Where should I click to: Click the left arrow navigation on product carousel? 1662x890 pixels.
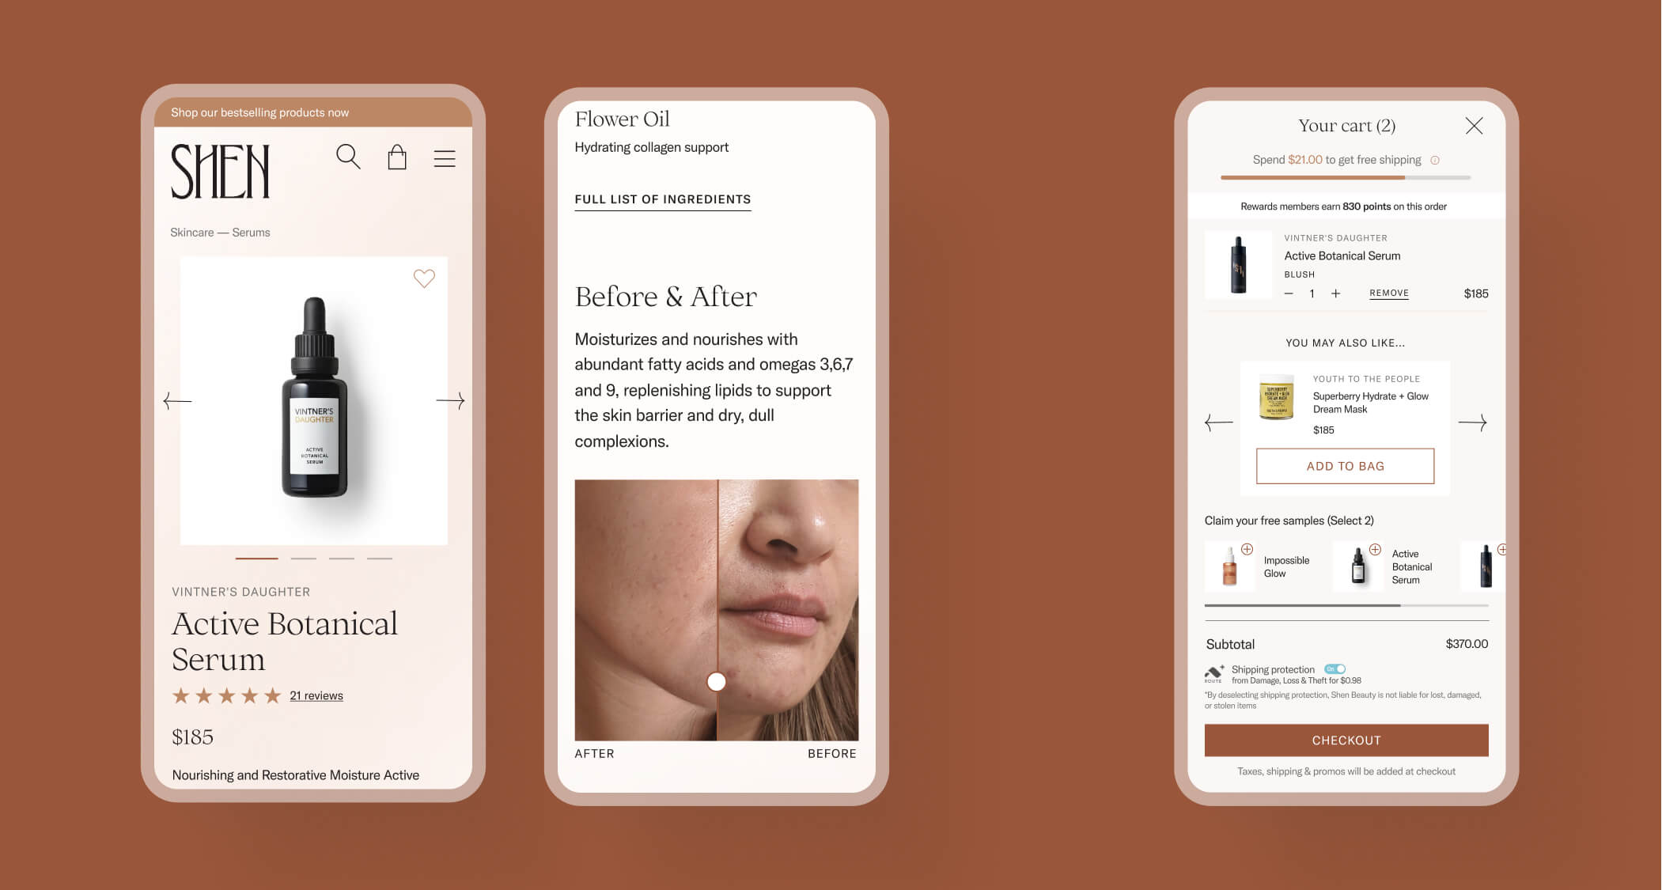point(176,400)
